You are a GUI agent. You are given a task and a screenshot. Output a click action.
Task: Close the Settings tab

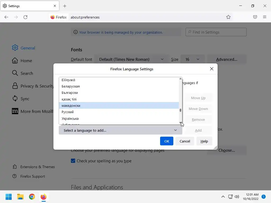coord(55,6)
